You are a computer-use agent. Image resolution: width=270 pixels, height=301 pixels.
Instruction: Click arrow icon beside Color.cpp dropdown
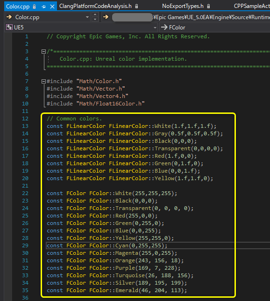point(9,17)
